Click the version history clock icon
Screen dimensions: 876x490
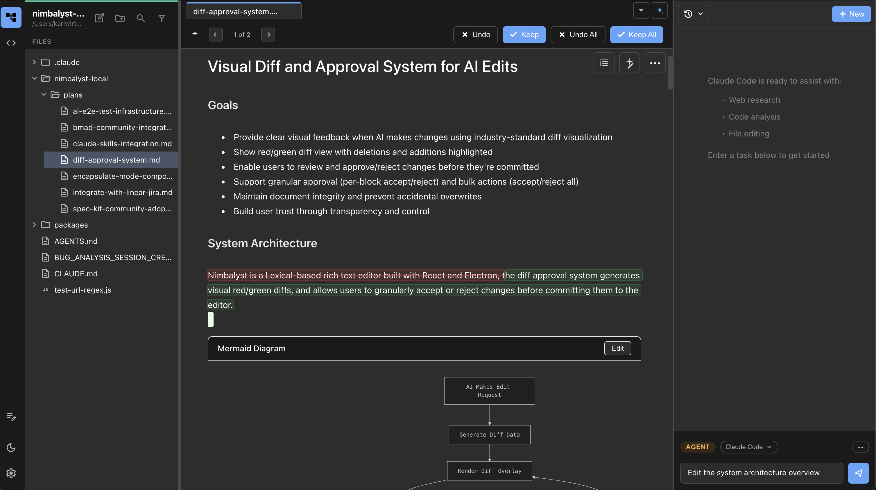click(689, 14)
